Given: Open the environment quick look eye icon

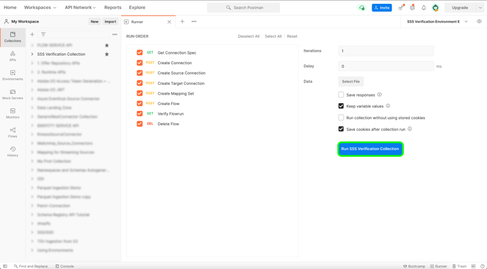Looking at the screenshot, I should 479,21.
